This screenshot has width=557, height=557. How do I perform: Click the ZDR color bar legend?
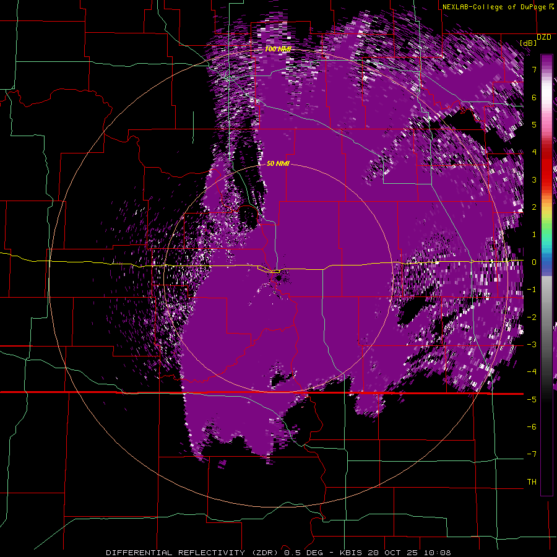tap(546, 275)
